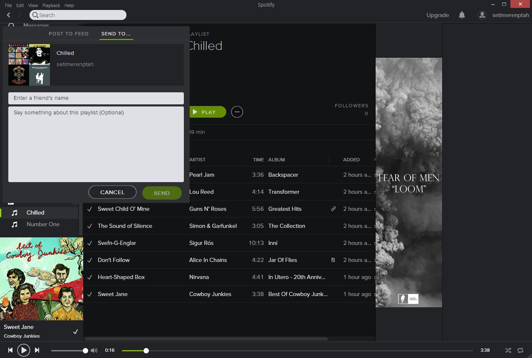Cancel the share dialog
This screenshot has width=532, height=358.
point(112,192)
